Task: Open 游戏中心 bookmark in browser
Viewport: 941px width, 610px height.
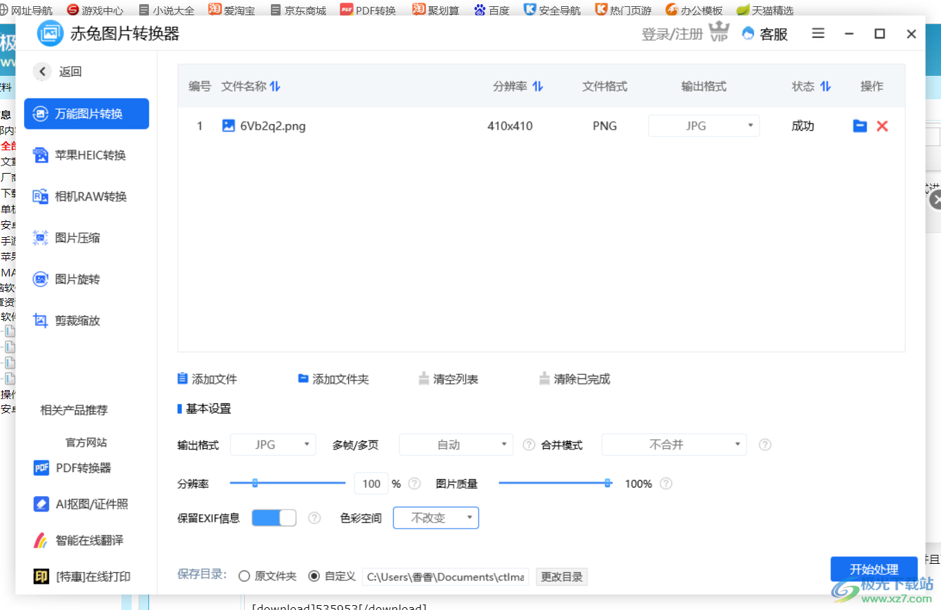Action: click(95, 10)
